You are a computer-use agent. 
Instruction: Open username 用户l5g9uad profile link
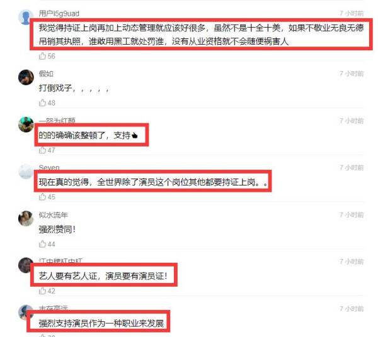(x=59, y=13)
